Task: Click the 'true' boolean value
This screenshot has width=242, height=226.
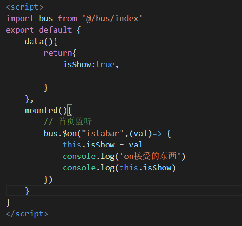Action: pyautogui.click(x=105, y=65)
